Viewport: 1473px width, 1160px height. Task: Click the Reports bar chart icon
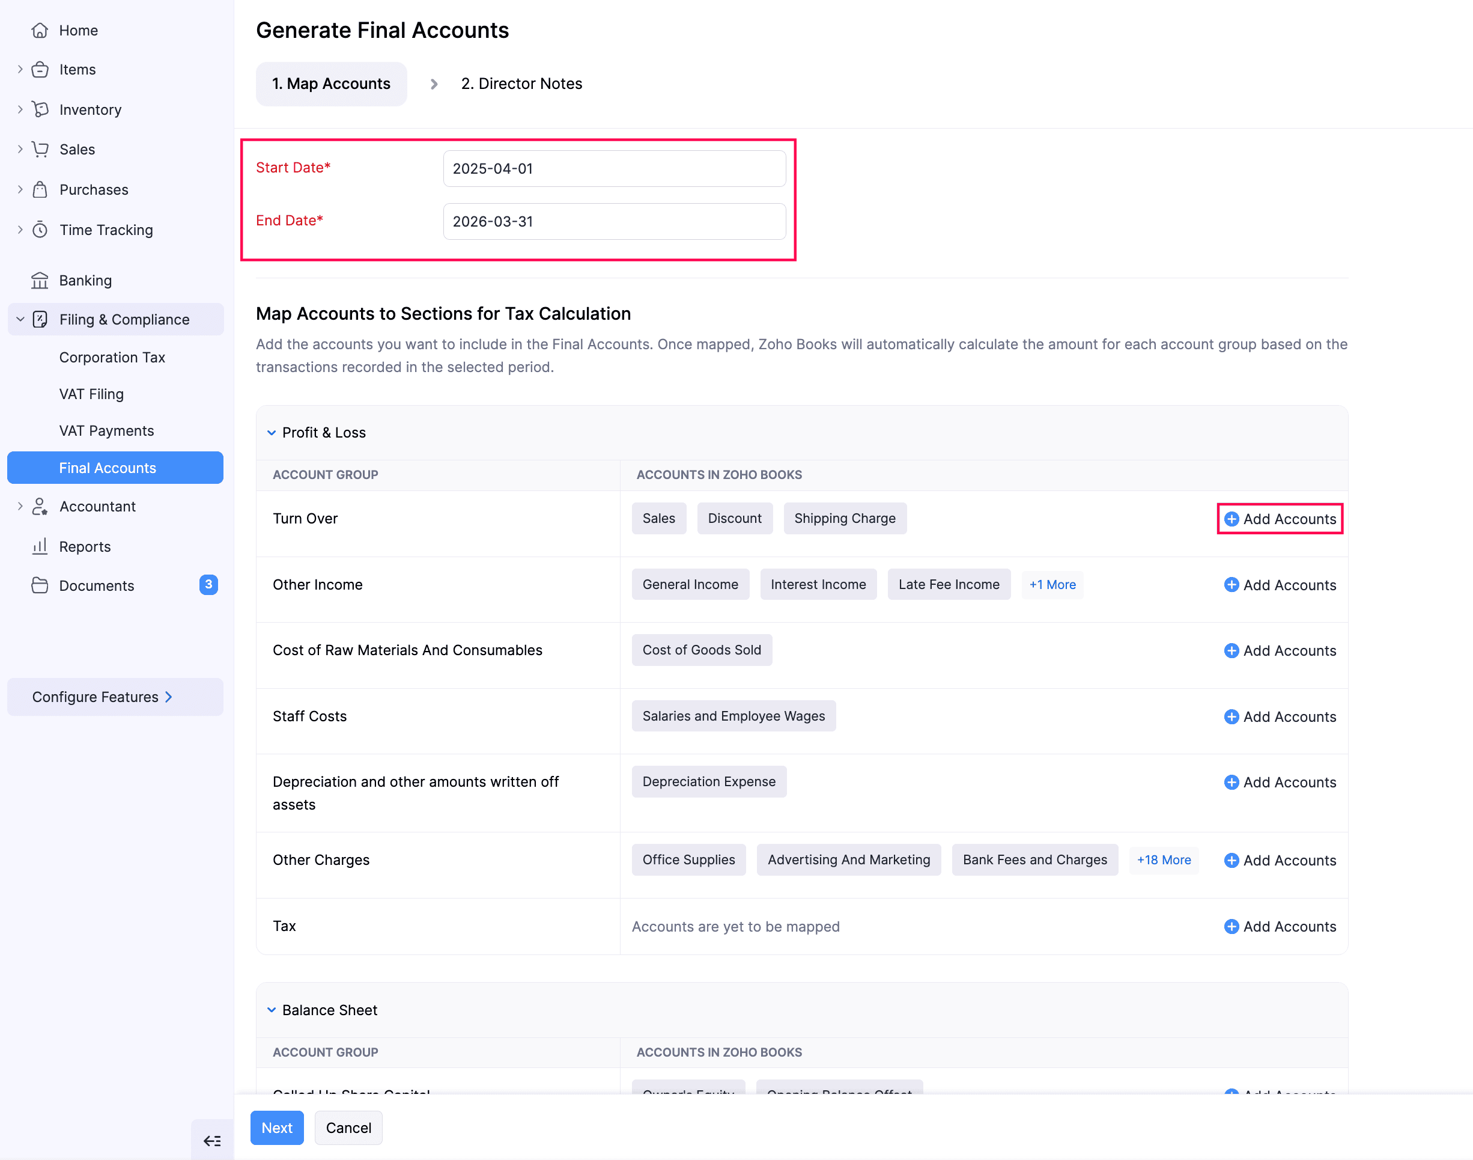40,547
